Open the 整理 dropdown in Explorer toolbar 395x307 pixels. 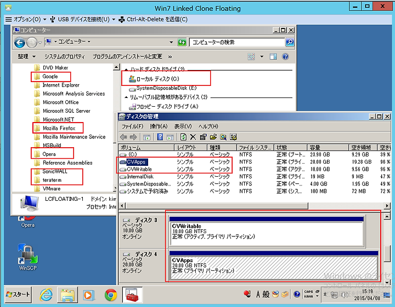[27, 56]
